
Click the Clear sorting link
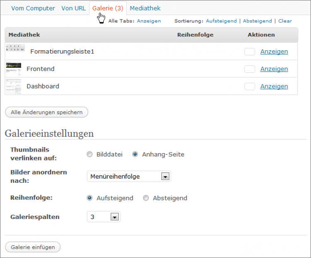pyautogui.click(x=285, y=21)
